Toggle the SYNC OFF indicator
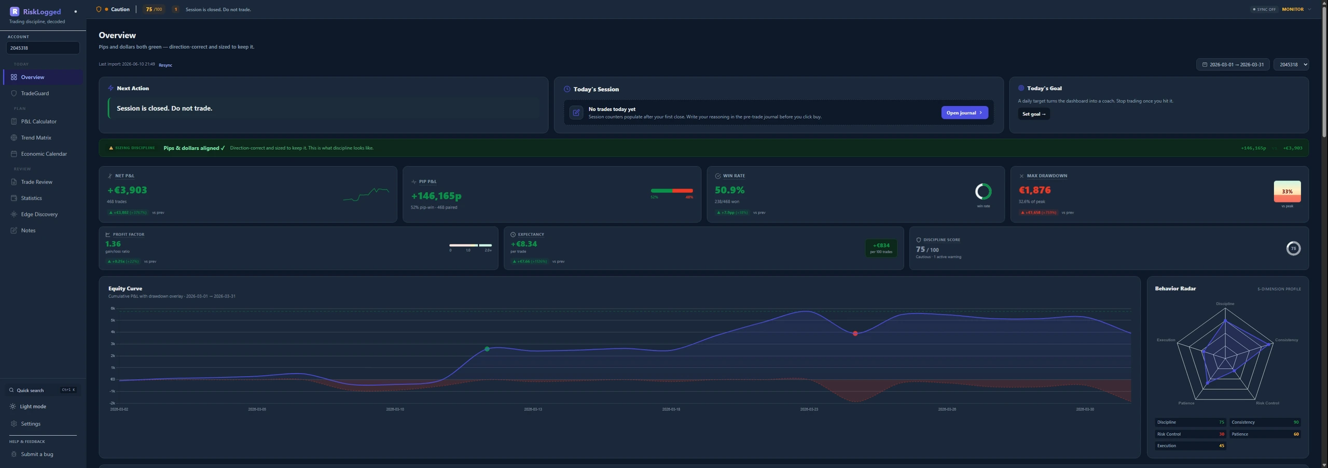Image resolution: width=1328 pixels, height=468 pixels. (x=1264, y=9)
